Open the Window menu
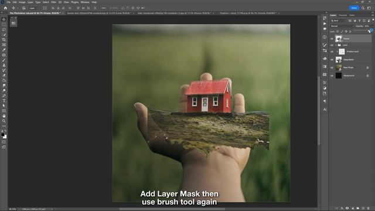The image size is (375, 211). click(85, 2)
